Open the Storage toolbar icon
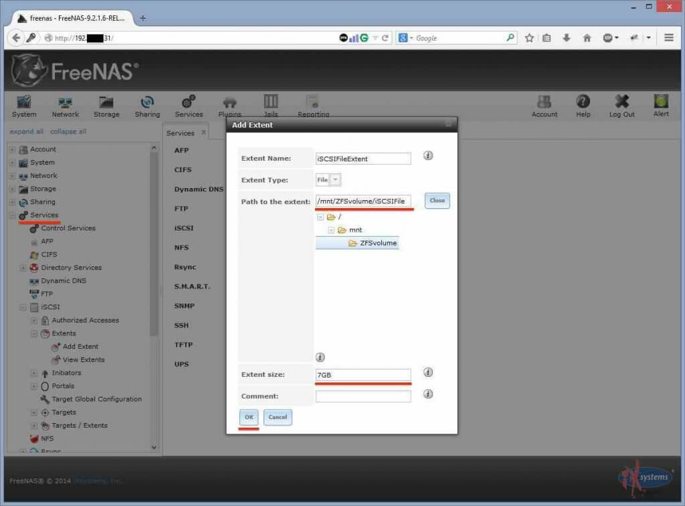Viewport: 685px width, 506px height. 106,106
